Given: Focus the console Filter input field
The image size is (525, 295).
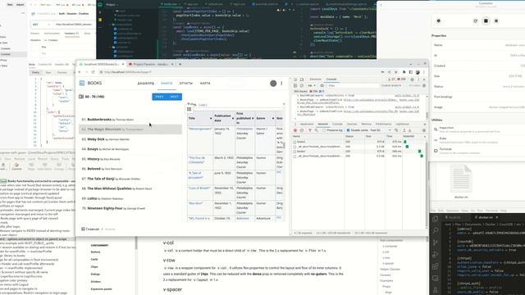Looking at the screenshot, I should click(x=353, y=85).
